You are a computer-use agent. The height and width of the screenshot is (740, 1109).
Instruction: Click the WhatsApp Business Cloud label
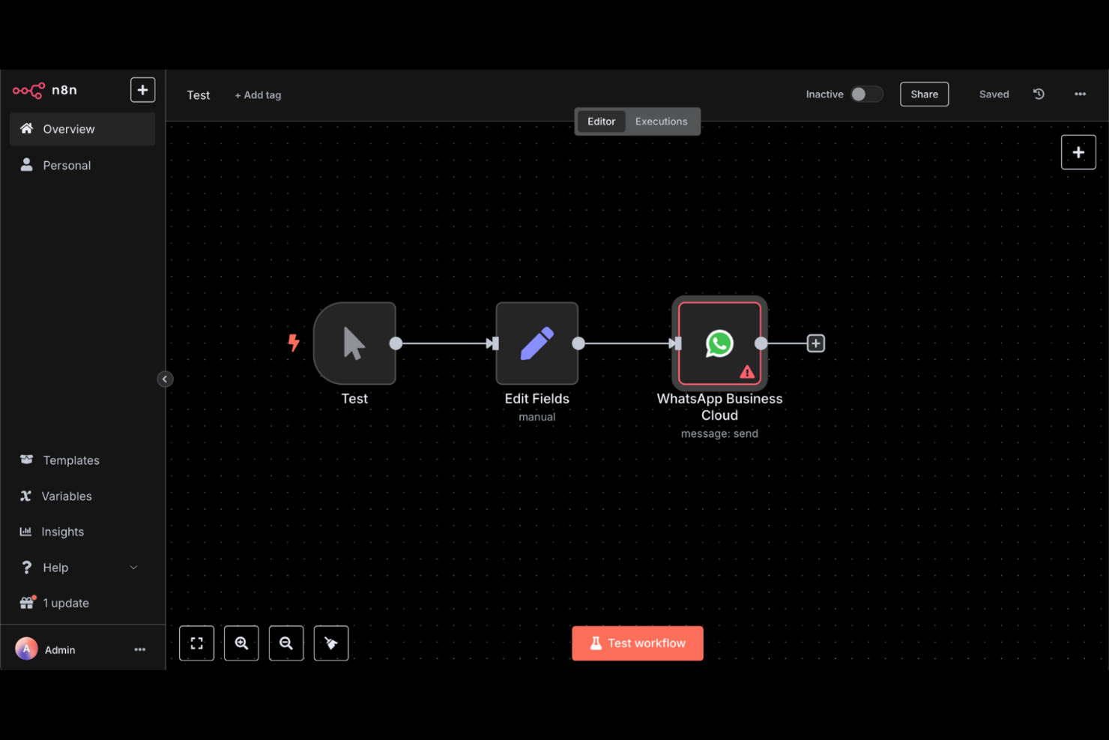tap(719, 407)
